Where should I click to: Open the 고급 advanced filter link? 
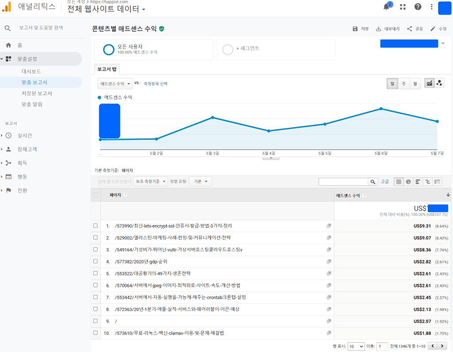tap(384, 181)
